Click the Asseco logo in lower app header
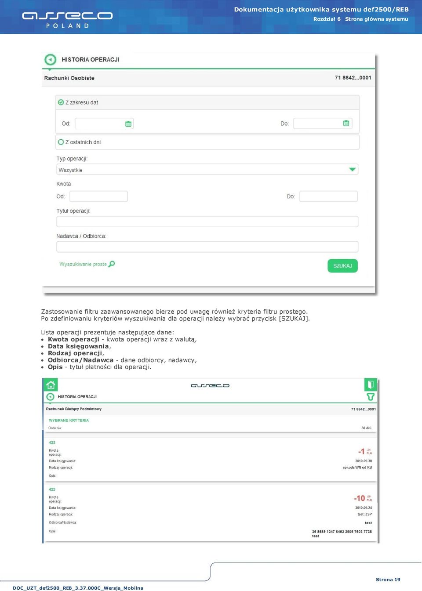 [210, 385]
